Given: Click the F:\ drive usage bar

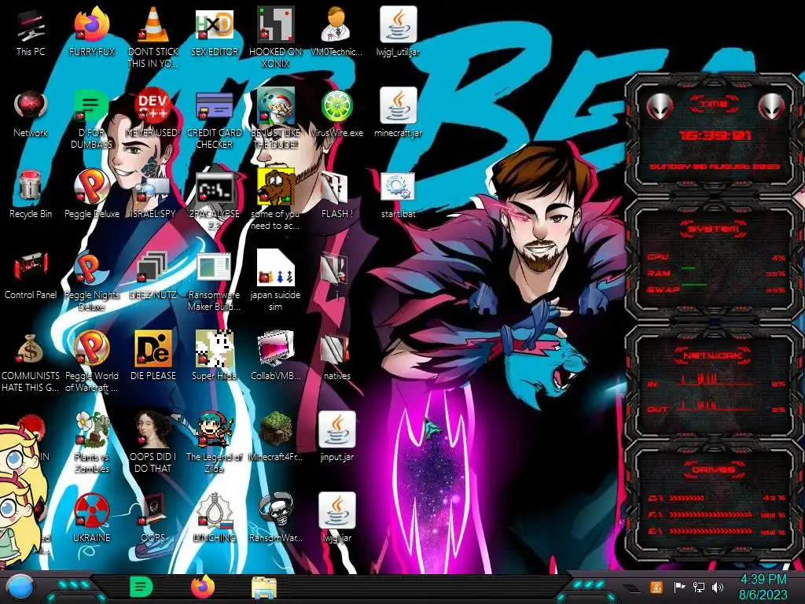Looking at the screenshot, I should click(x=711, y=514).
